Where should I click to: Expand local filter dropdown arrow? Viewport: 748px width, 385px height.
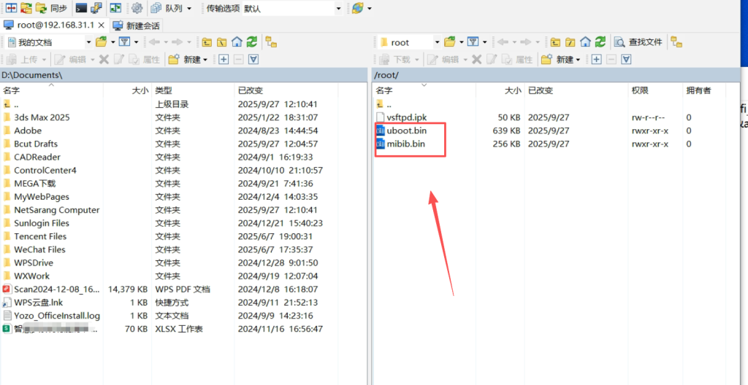tap(137, 42)
